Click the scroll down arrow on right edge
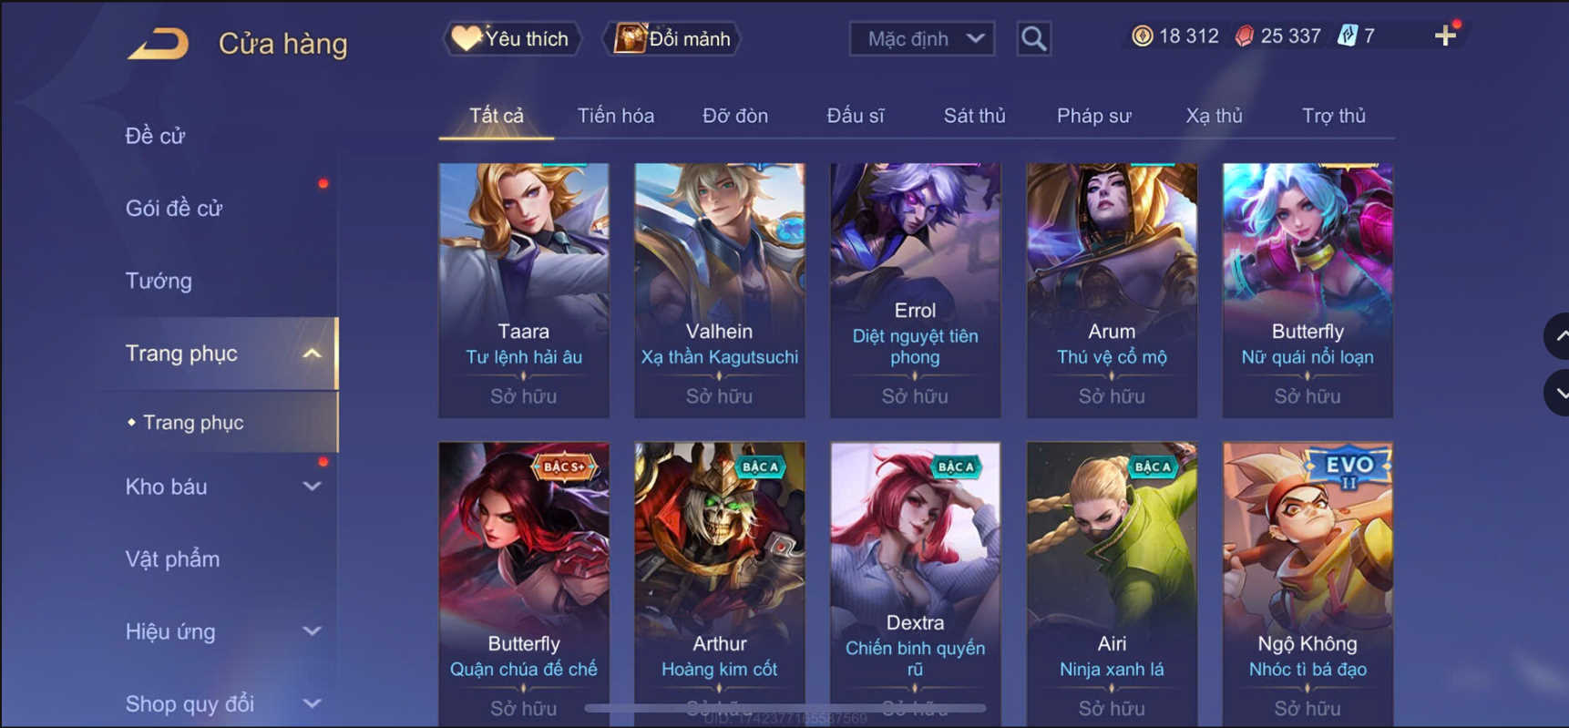 (1556, 393)
